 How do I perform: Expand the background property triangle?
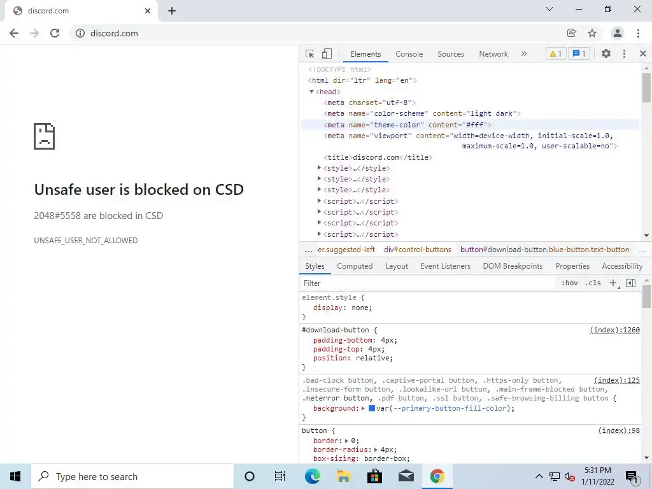point(363,408)
